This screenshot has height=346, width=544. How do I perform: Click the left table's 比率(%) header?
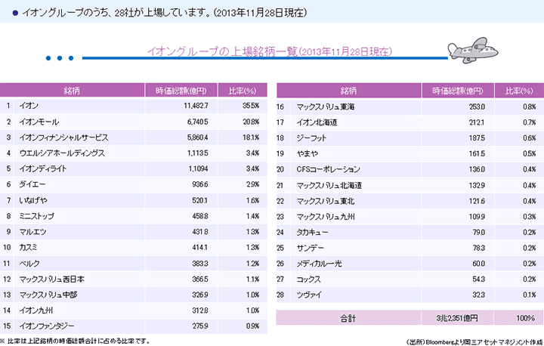(x=243, y=91)
